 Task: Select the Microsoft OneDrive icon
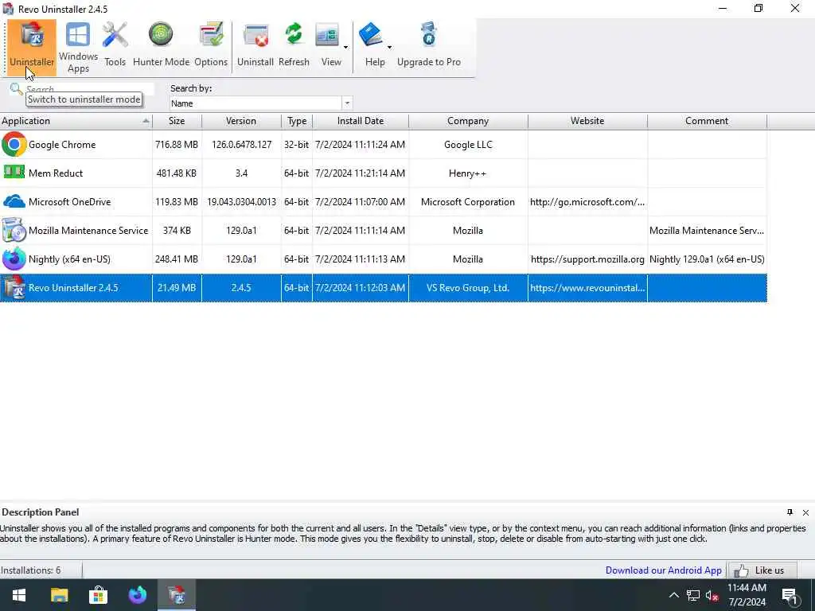(14, 201)
